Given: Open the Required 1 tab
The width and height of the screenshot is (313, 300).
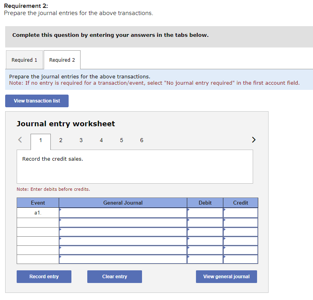Looking at the screenshot, I should [x=24, y=60].
